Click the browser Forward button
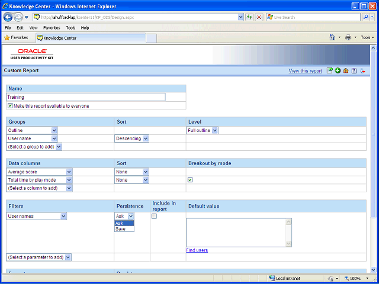This screenshot has width=379, height=284. click(x=18, y=17)
